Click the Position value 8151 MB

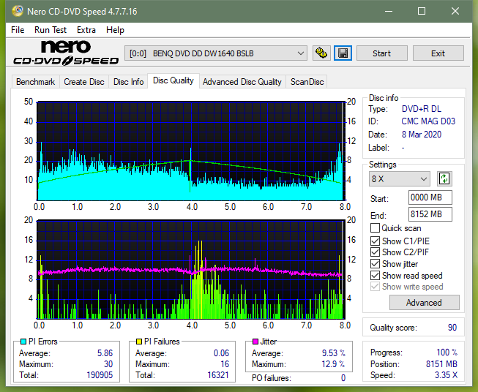pyautogui.click(x=441, y=364)
